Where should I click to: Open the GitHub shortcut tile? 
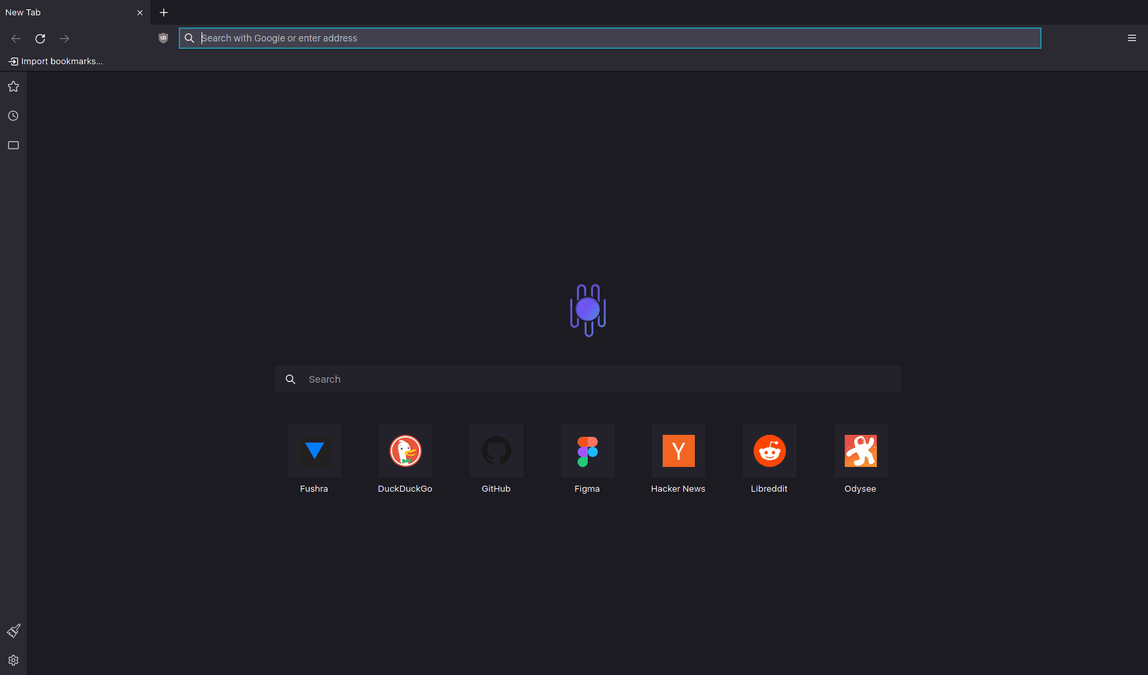point(497,451)
